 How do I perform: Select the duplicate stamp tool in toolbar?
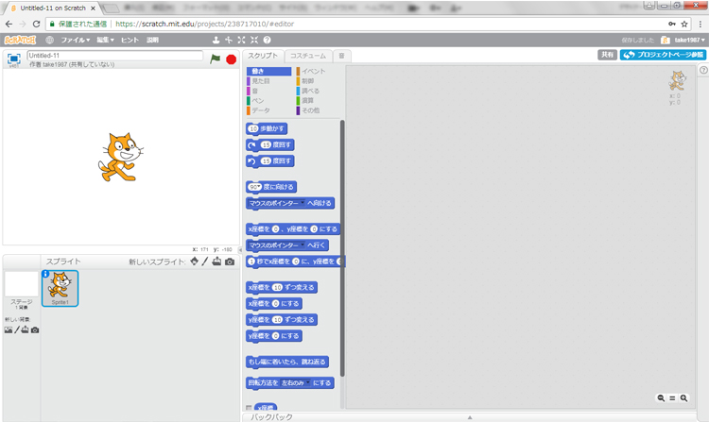(216, 41)
